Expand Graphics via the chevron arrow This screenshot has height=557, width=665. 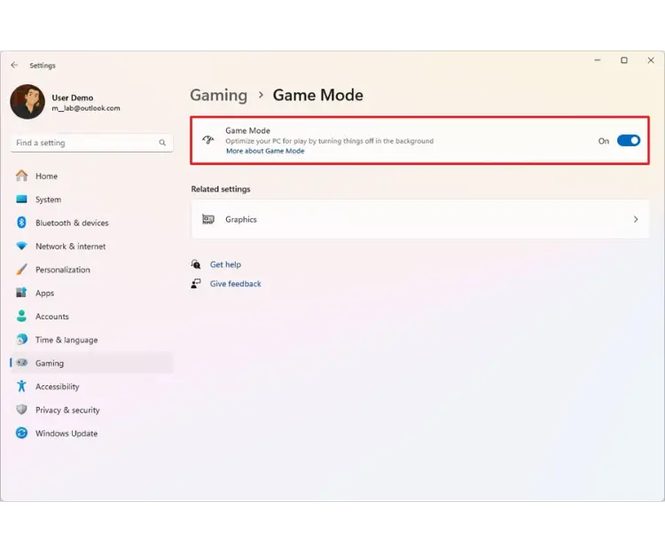click(636, 219)
